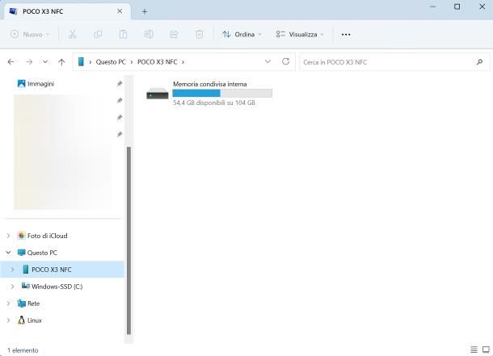
Task: Maximize the File Explorer window
Action: point(457,6)
